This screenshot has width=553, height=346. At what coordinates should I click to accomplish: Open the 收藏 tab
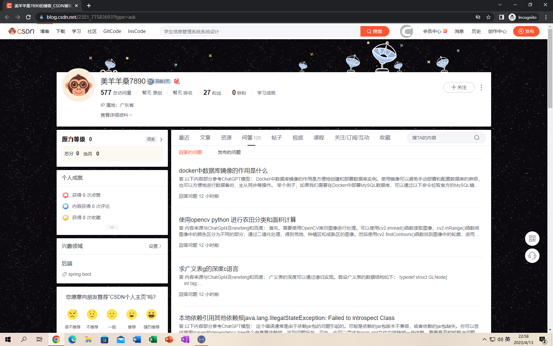pyautogui.click(x=385, y=138)
